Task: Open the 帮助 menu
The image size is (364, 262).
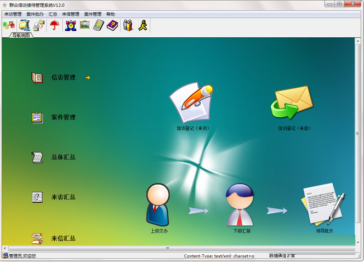Action: tap(111, 14)
